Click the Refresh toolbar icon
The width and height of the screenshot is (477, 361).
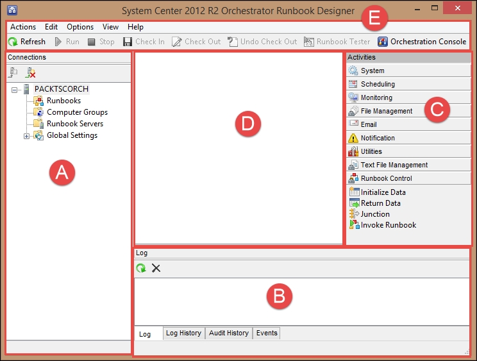tap(13, 42)
